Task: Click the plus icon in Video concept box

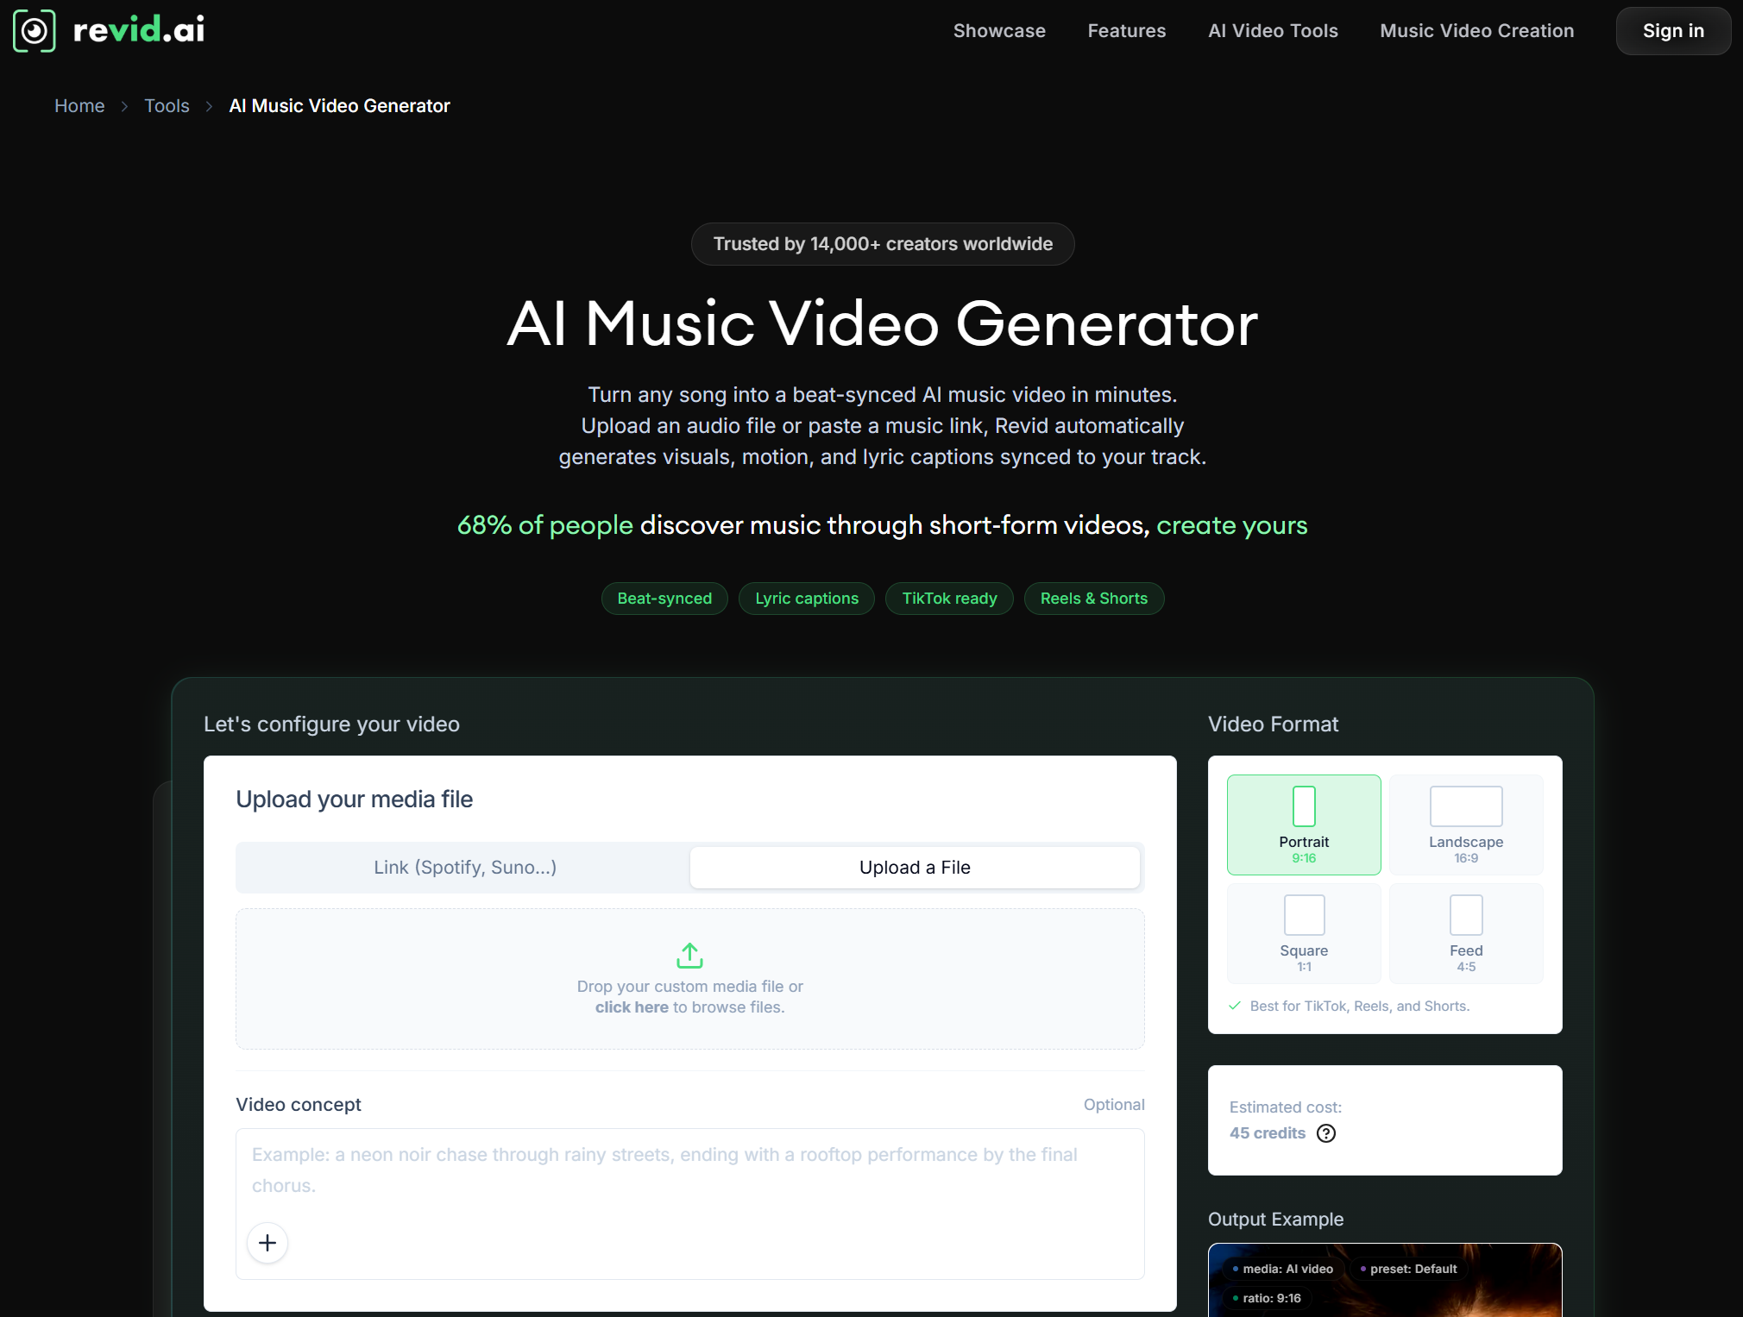Action: click(x=267, y=1243)
